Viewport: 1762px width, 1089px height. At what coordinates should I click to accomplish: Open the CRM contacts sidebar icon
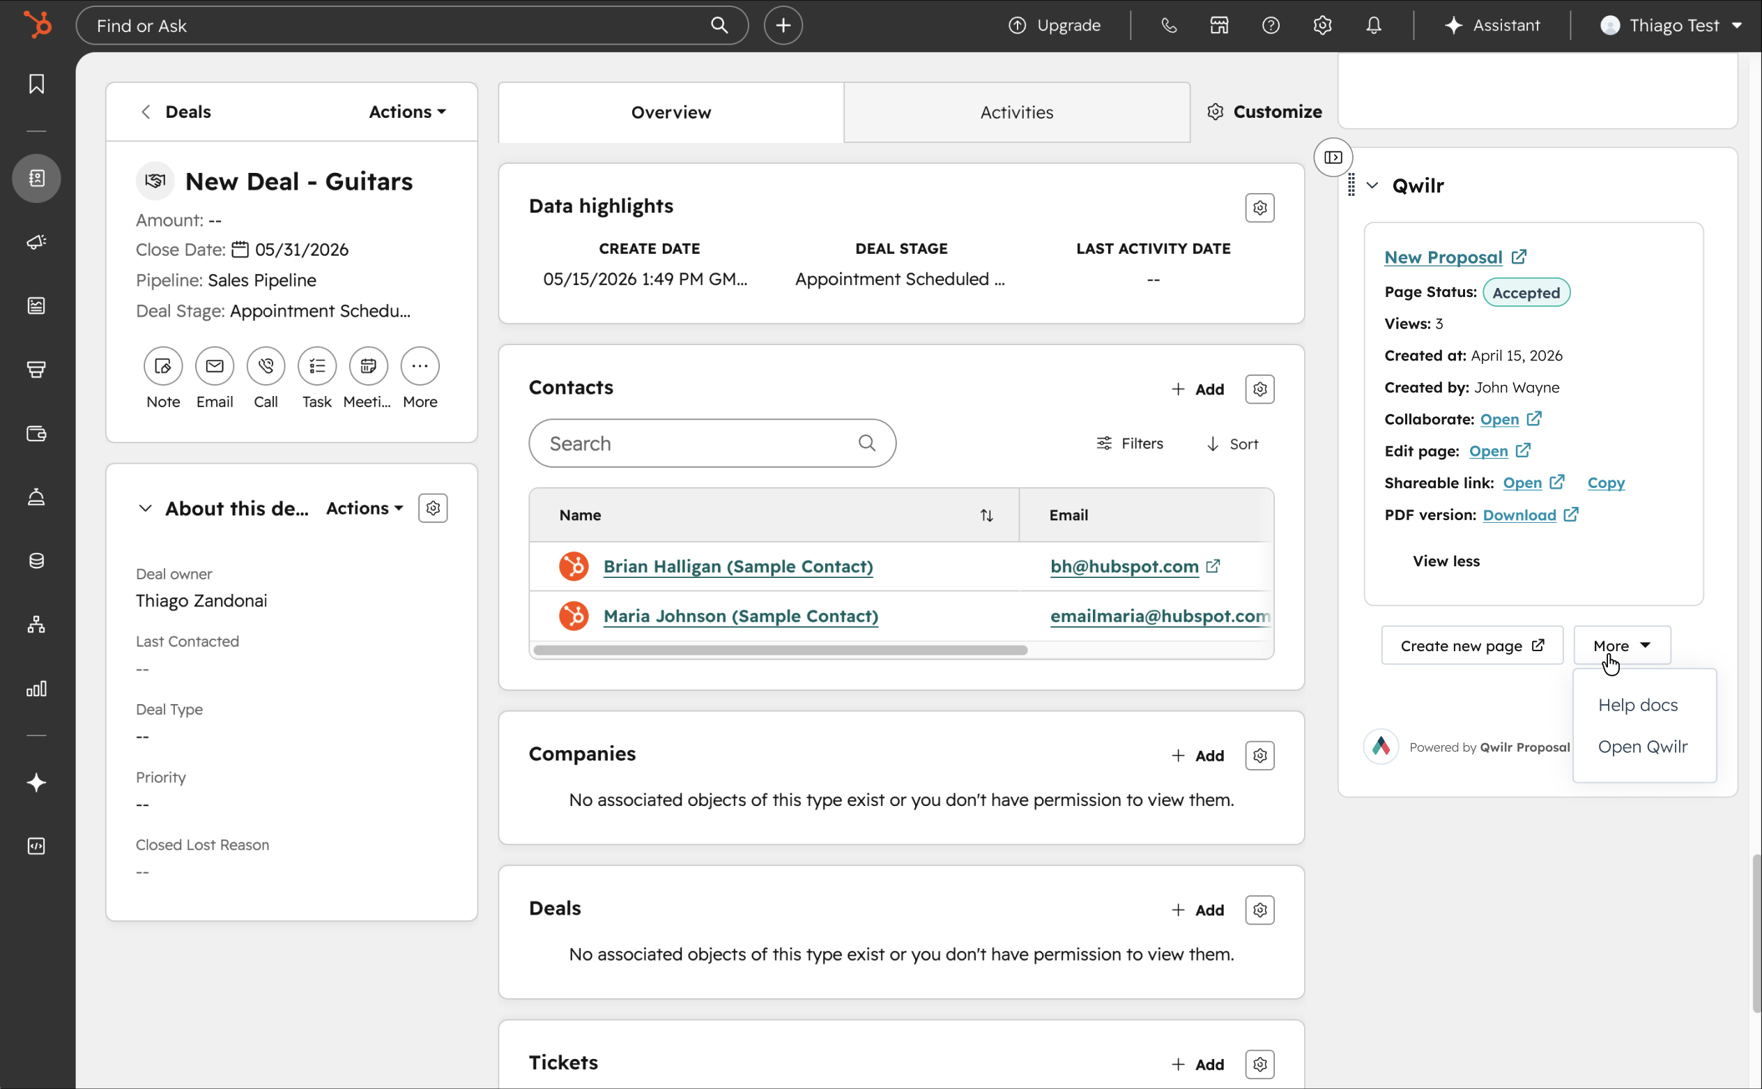tap(37, 178)
